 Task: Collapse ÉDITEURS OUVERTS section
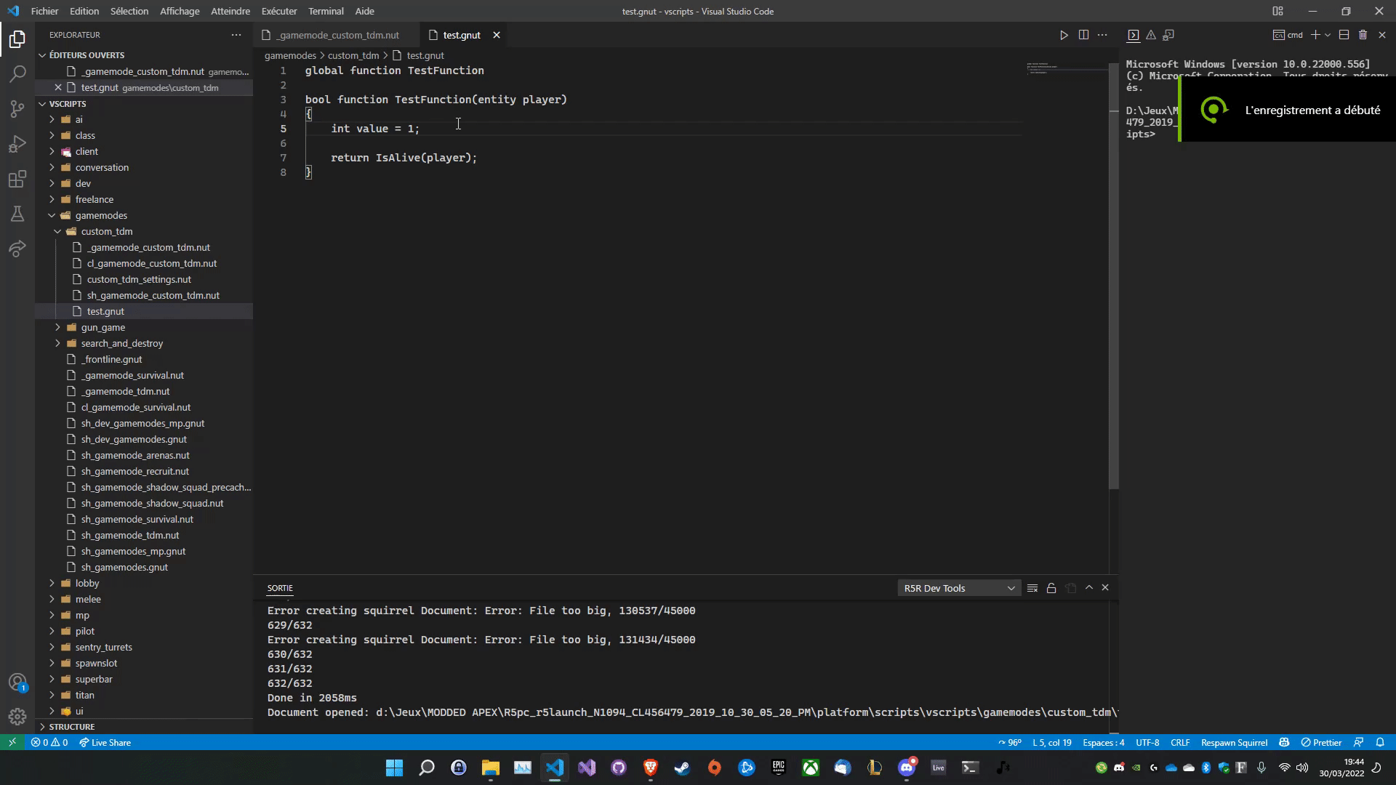point(87,55)
